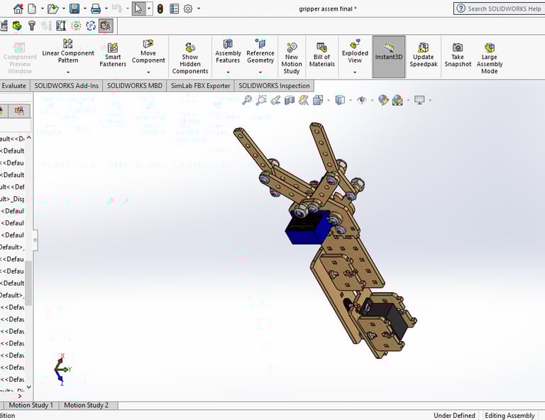
Task: Print with the printer icon
Action: click(96, 9)
